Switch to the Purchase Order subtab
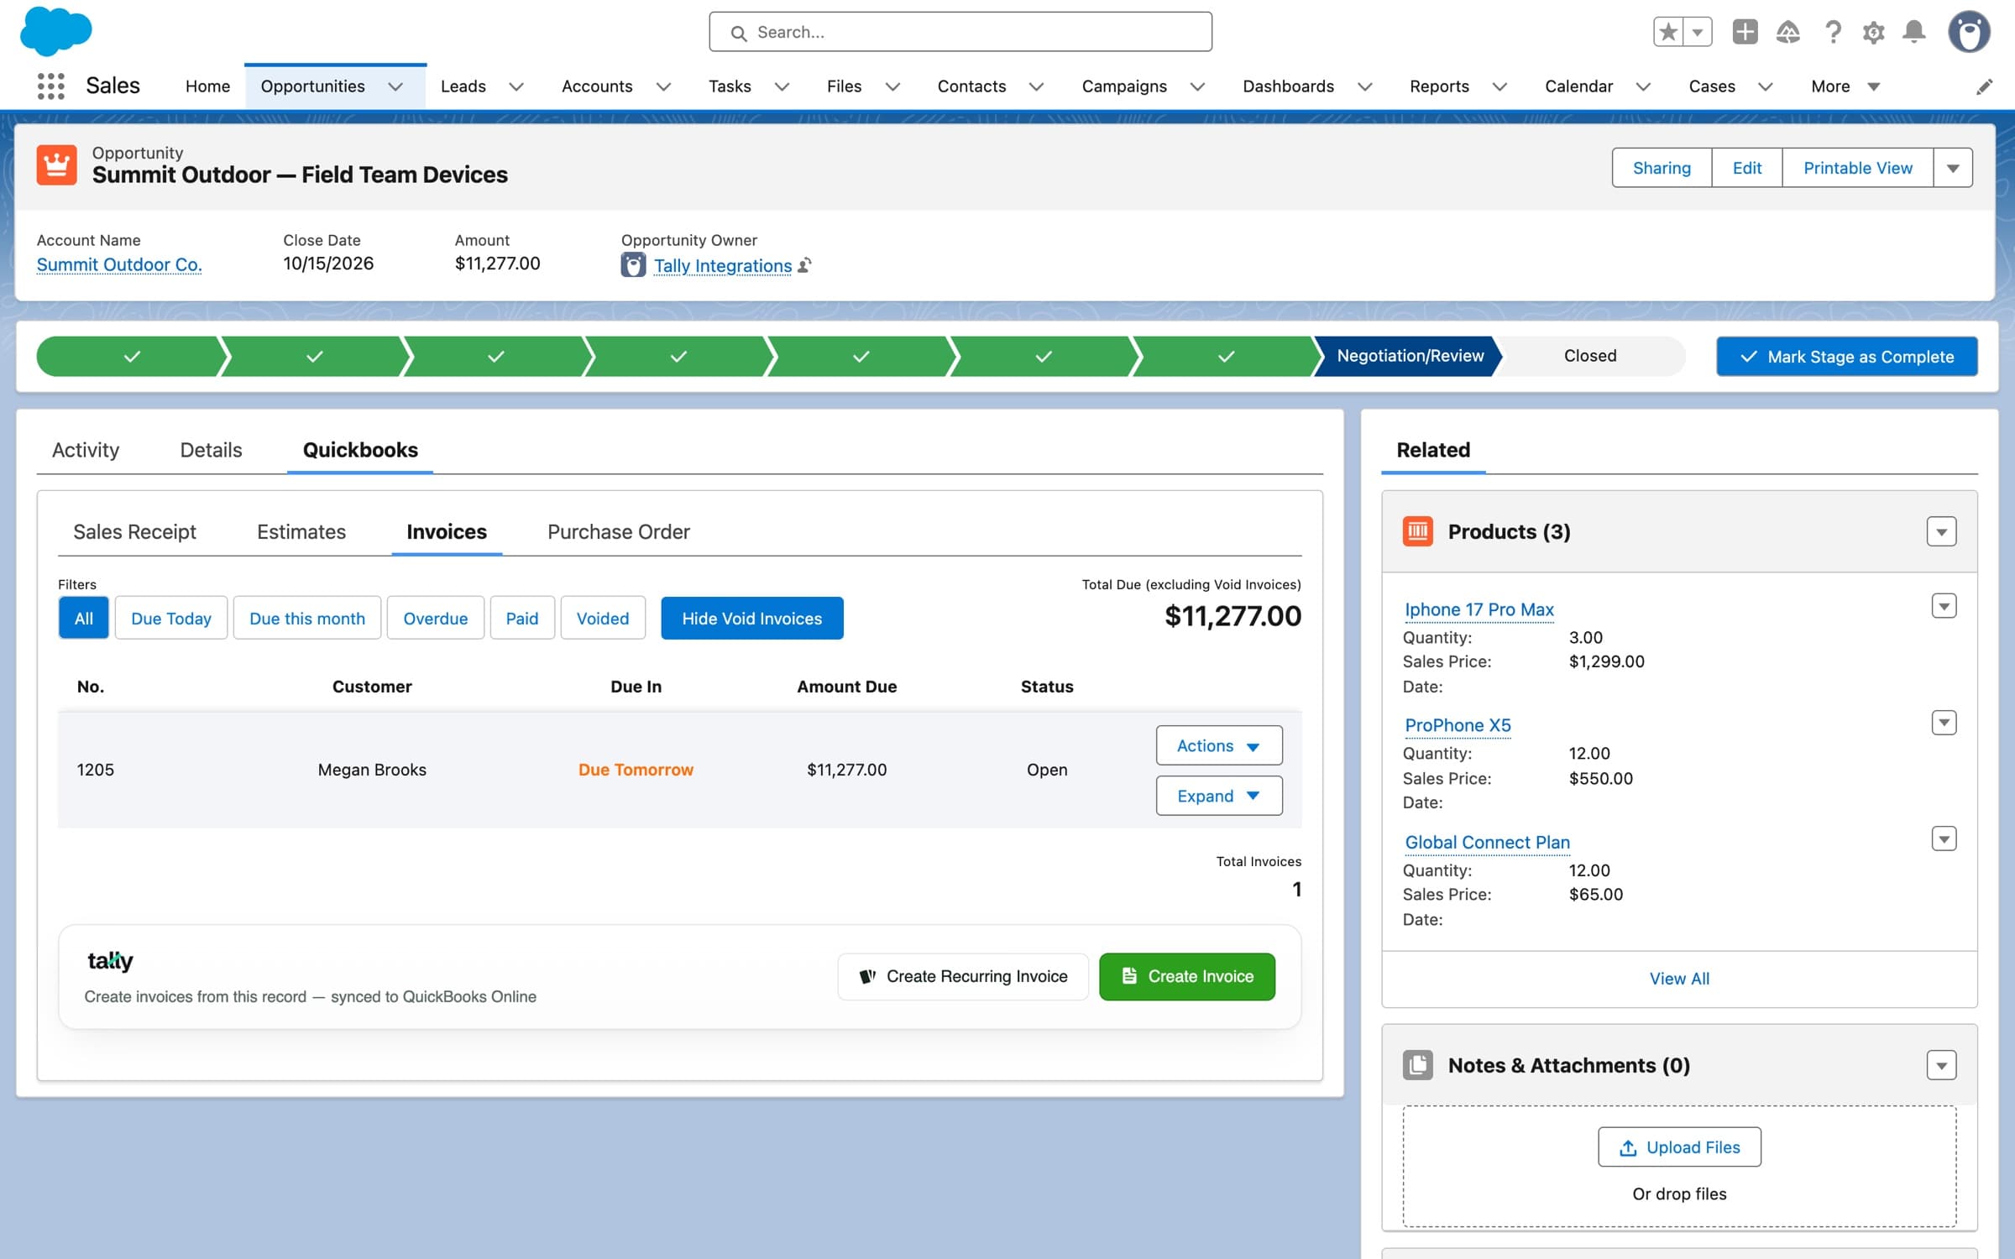Screen dimensions: 2015x1259 click(x=619, y=531)
